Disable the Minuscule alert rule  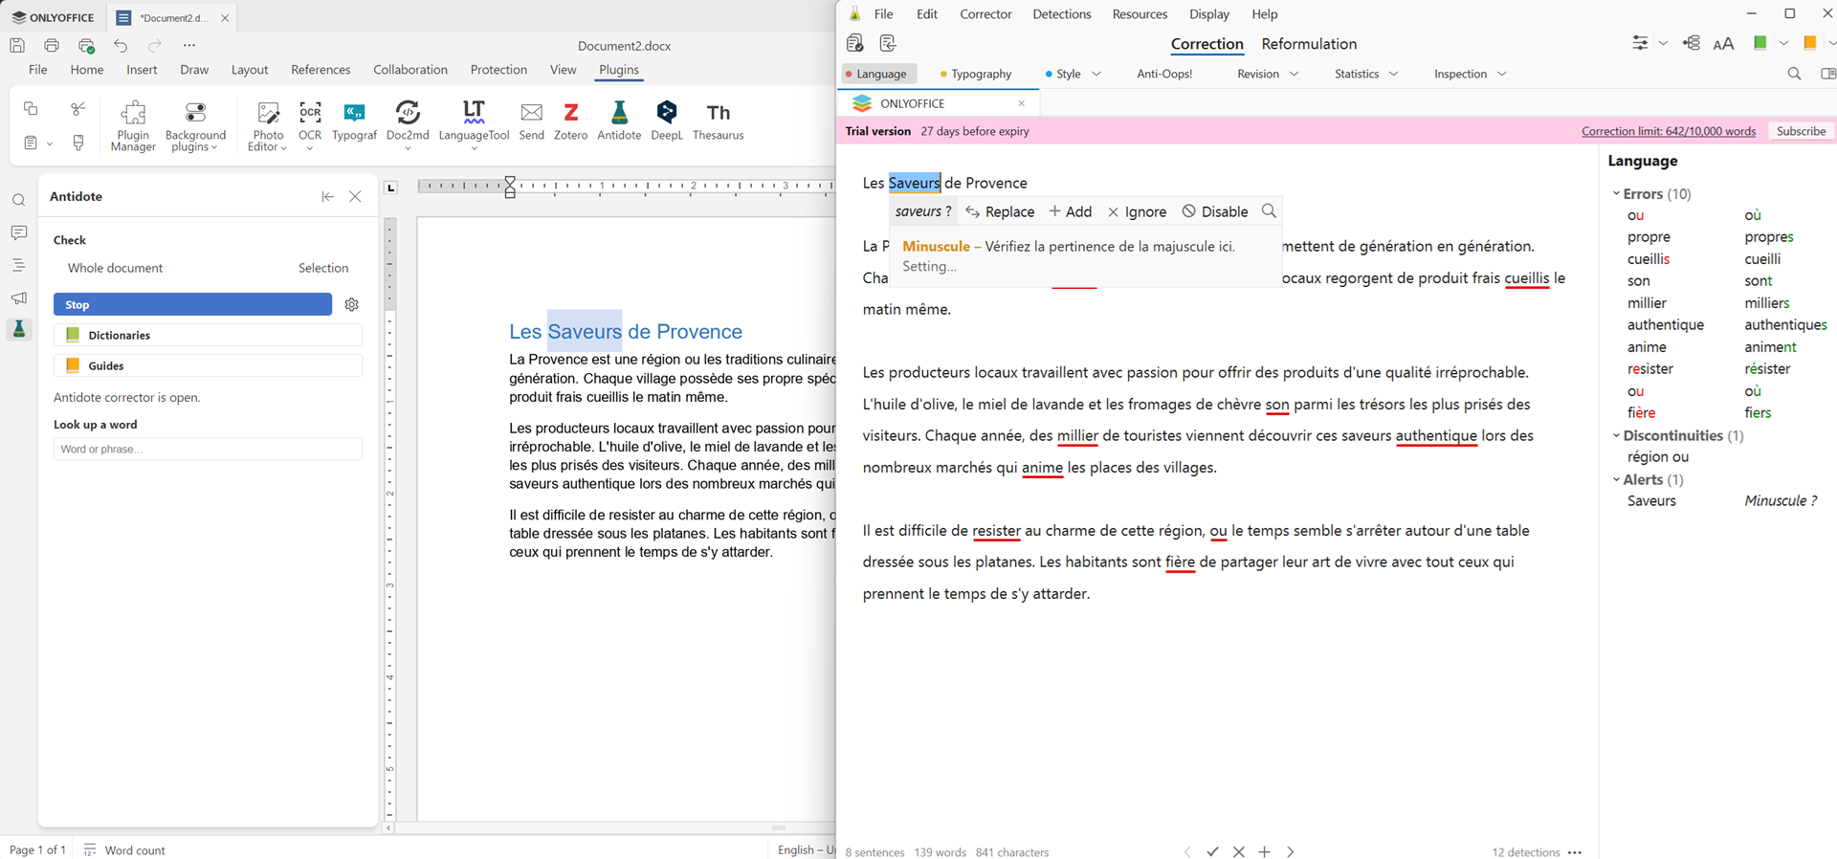click(x=1215, y=211)
